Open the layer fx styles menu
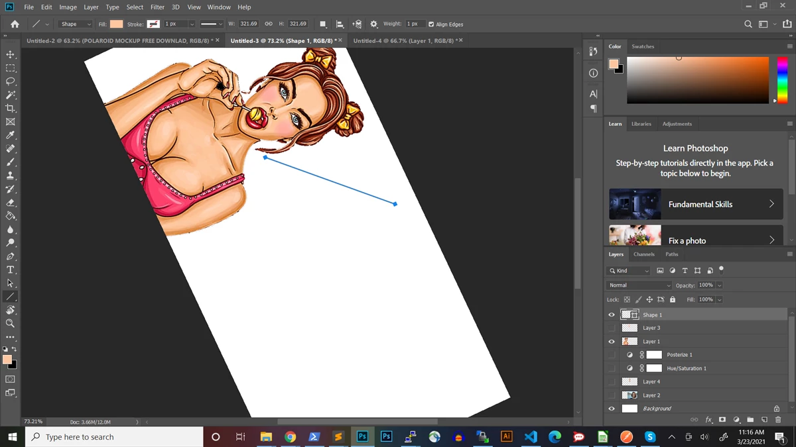 click(708, 420)
